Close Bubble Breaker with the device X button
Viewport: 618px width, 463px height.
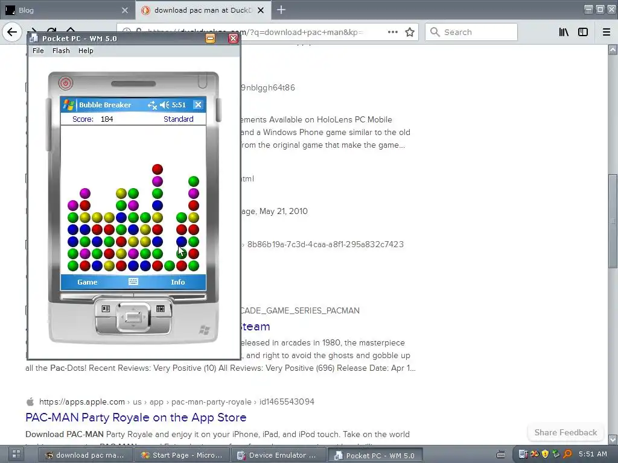pos(198,105)
